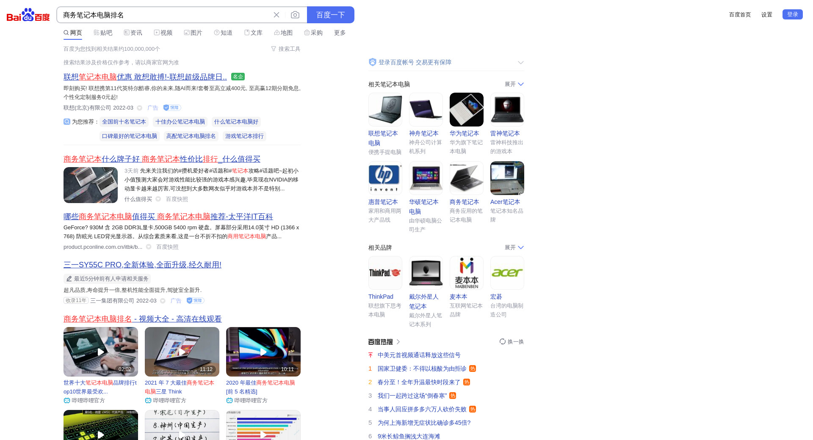Switch to the 图片 tab
This screenshot has width=813, height=440.
click(x=193, y=33)
